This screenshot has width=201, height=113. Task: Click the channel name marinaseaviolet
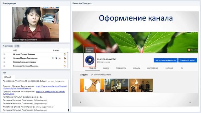(x=107, y=59)
